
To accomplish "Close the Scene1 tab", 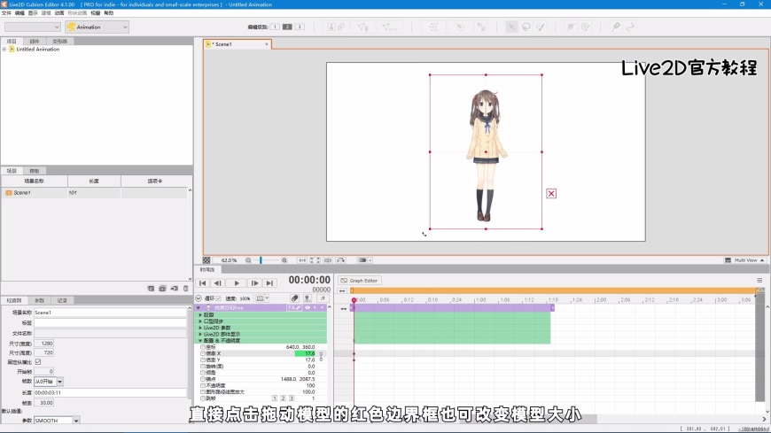I will point(267,44).
